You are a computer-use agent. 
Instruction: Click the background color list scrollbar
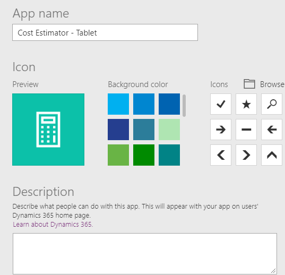[x=184, y=106]
